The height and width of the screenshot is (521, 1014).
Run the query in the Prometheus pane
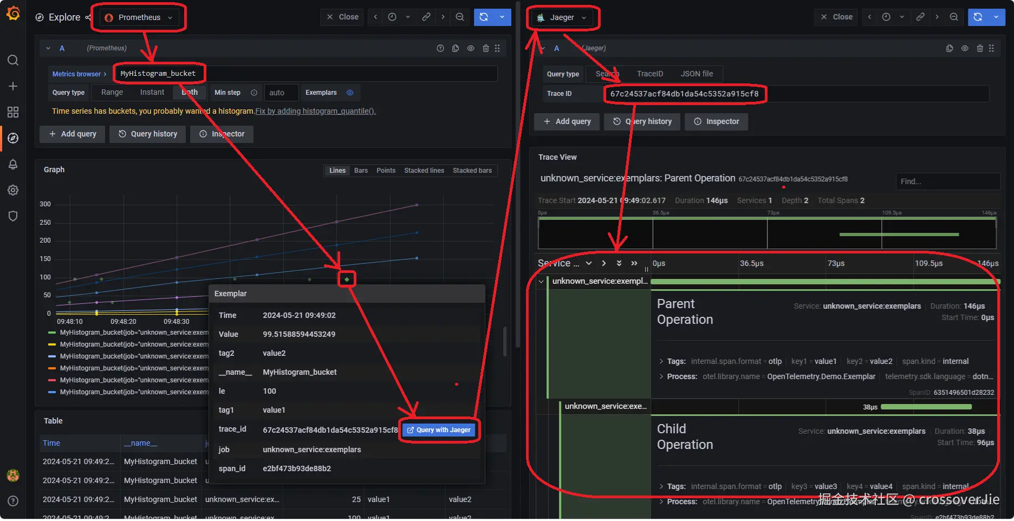tap(484, 17)
